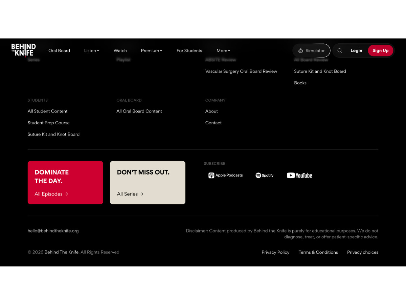The width and height of the screenshot is (406, 305).
Task: Open All Student Content link
Action: [47, 111]
